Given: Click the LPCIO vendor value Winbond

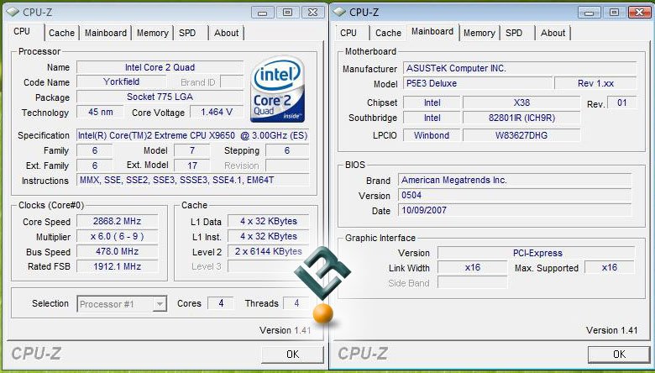Looking at the screenshot, I should 432,135.
